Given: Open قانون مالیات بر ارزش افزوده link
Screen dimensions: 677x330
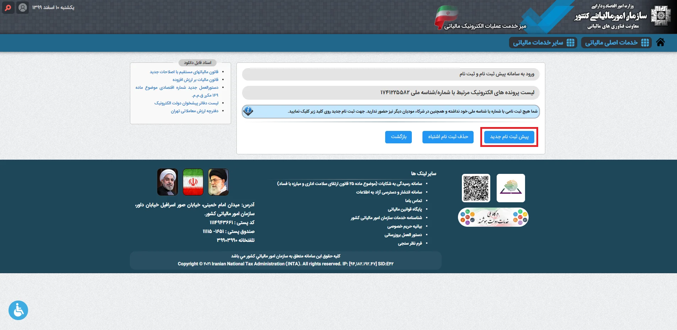Looking at the screenshot, I should [x=195, y=80].
